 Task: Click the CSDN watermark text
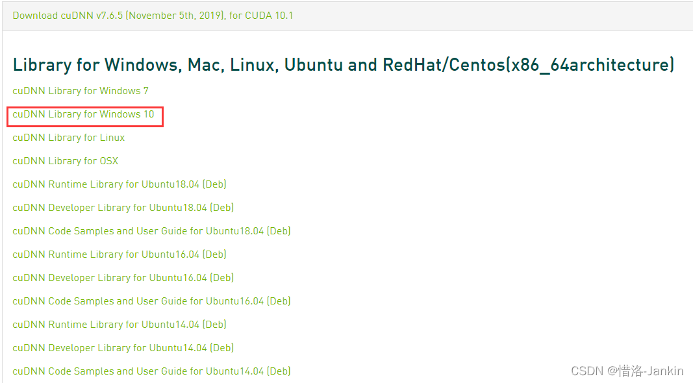[x=587, y=371]
